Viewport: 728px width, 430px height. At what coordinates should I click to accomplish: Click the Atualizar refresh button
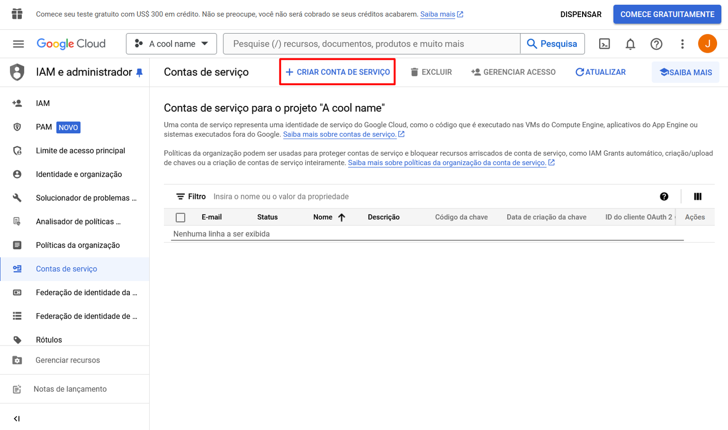pyautogui.click(x=601, y=72)
